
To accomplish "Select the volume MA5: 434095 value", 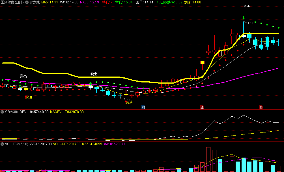I will point(92,144).
